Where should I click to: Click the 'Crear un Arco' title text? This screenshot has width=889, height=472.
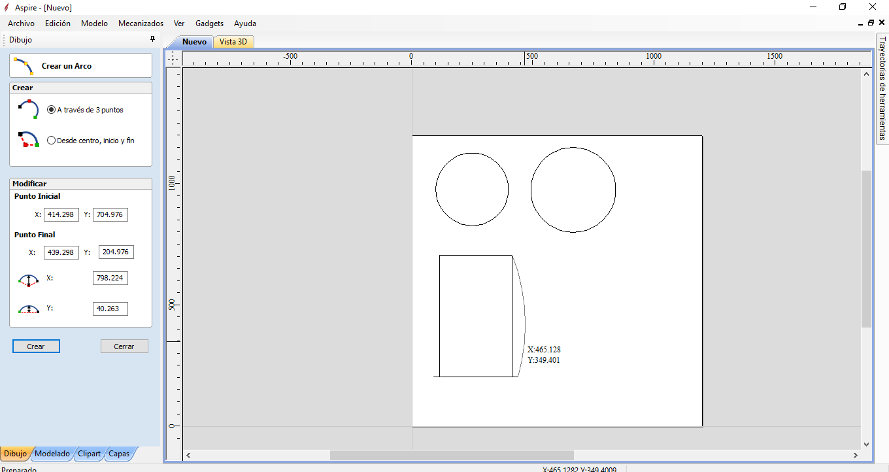click(x=67, y=66)
